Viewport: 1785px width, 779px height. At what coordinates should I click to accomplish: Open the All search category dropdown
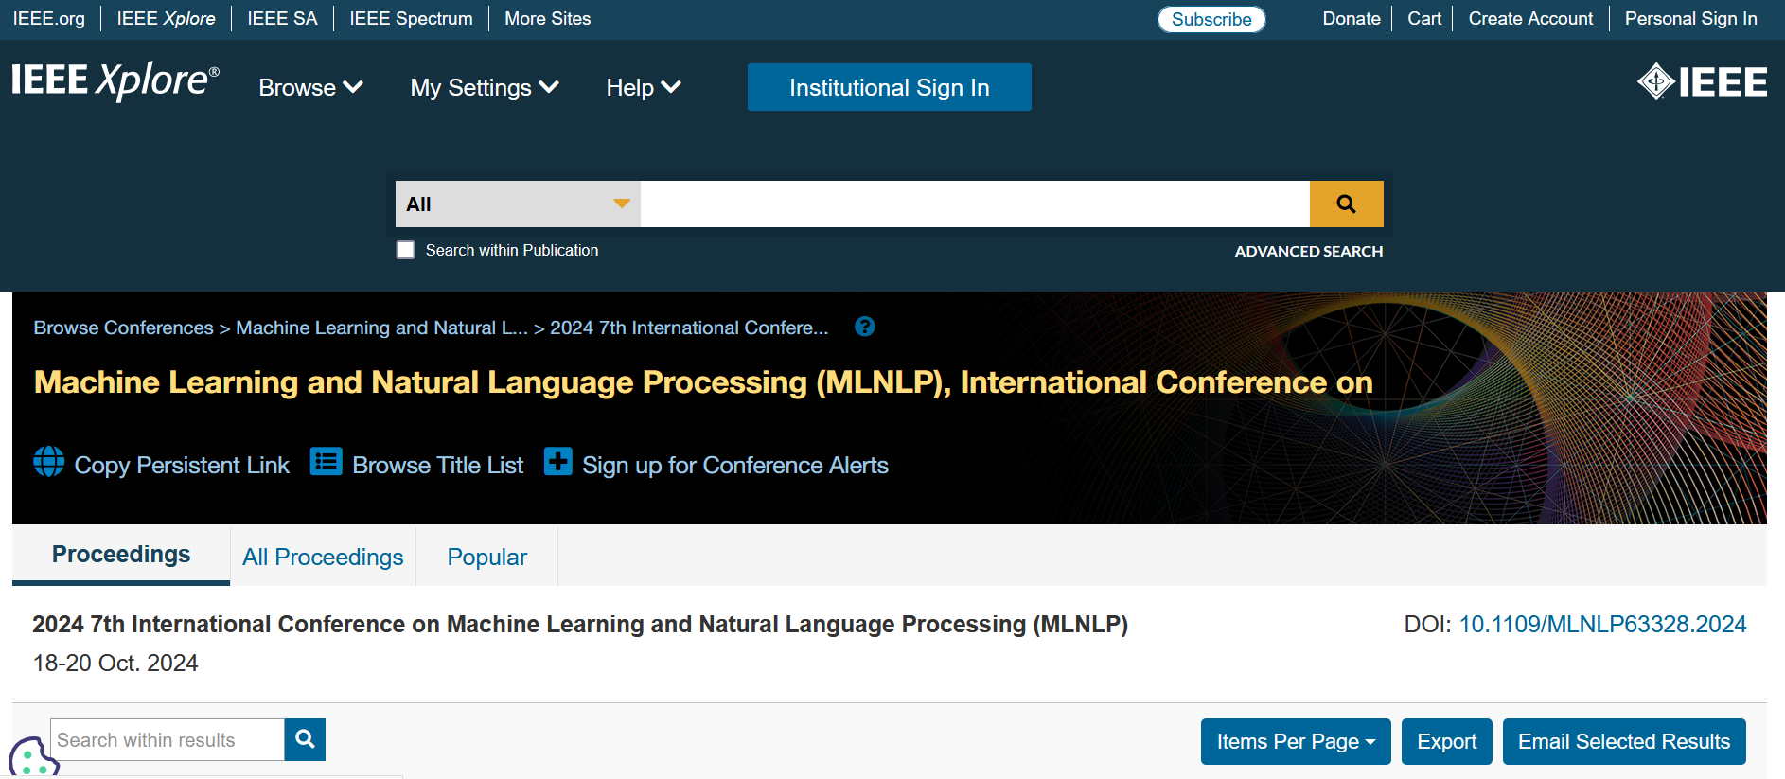pos(517,204)
